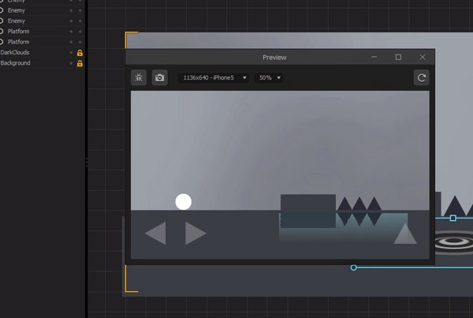473x318 pixels.
Task: Click the white ball character in preview
Action: click(x=184, y=202)
